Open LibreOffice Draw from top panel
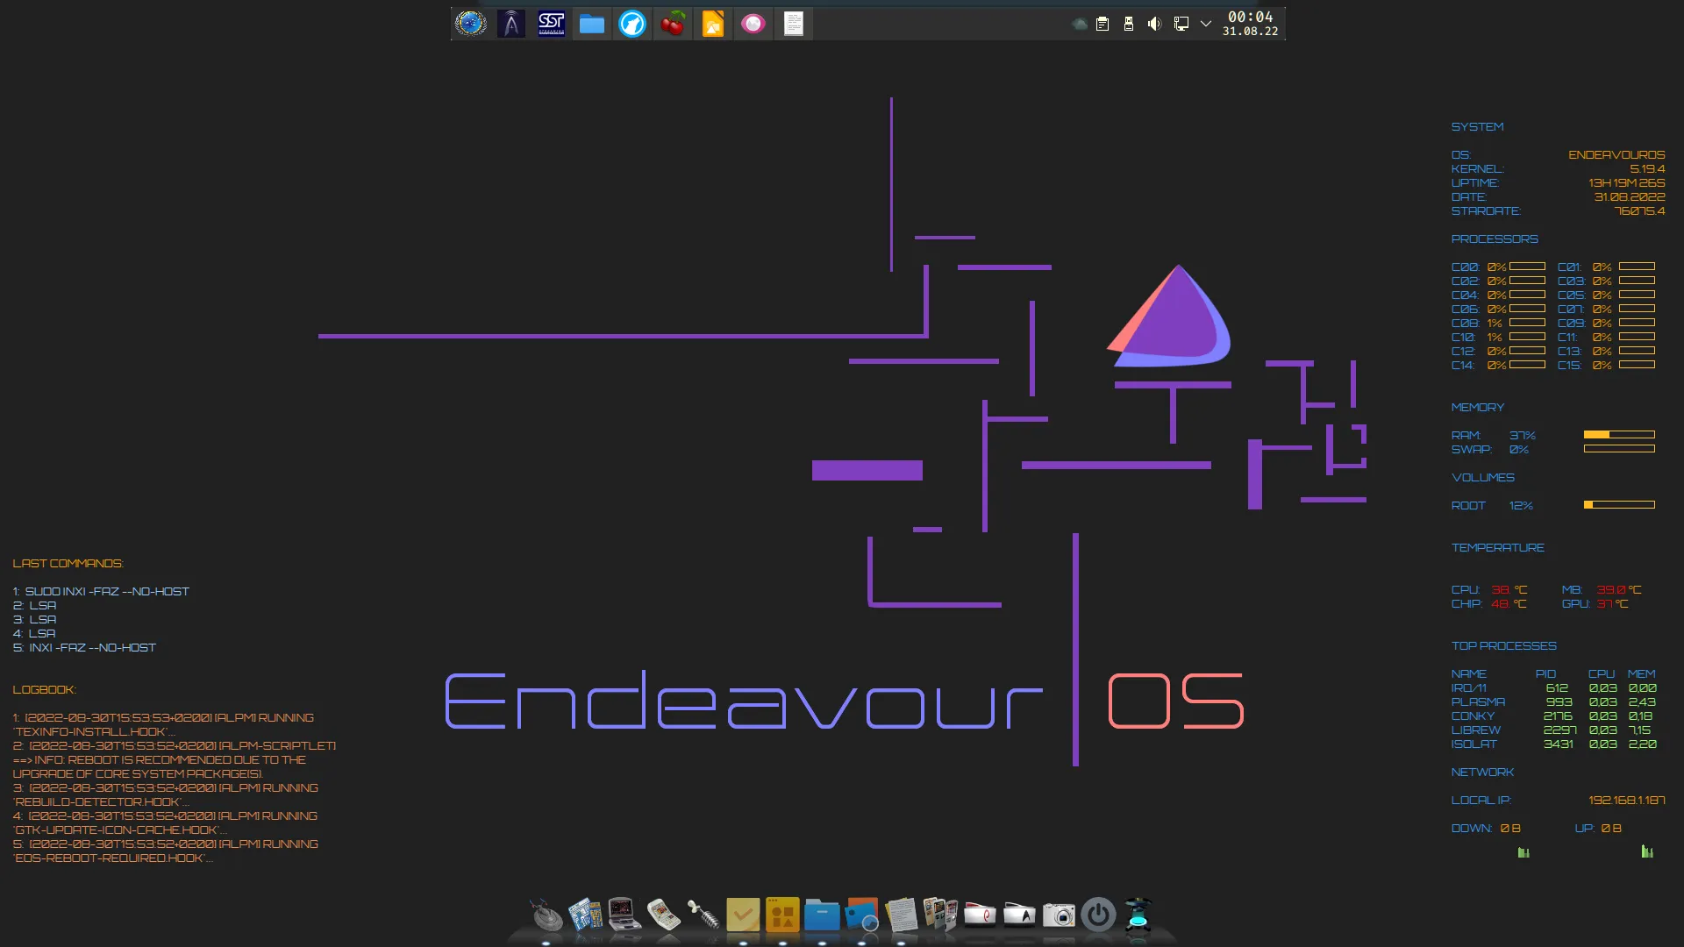Image resolution: width=1684 pixels, height=947 pixels. (713, 24)
